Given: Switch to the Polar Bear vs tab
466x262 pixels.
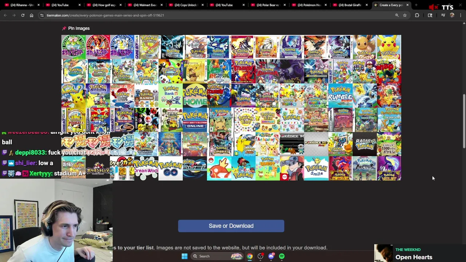Looking at the screenshot, I should tap(268, 5).
